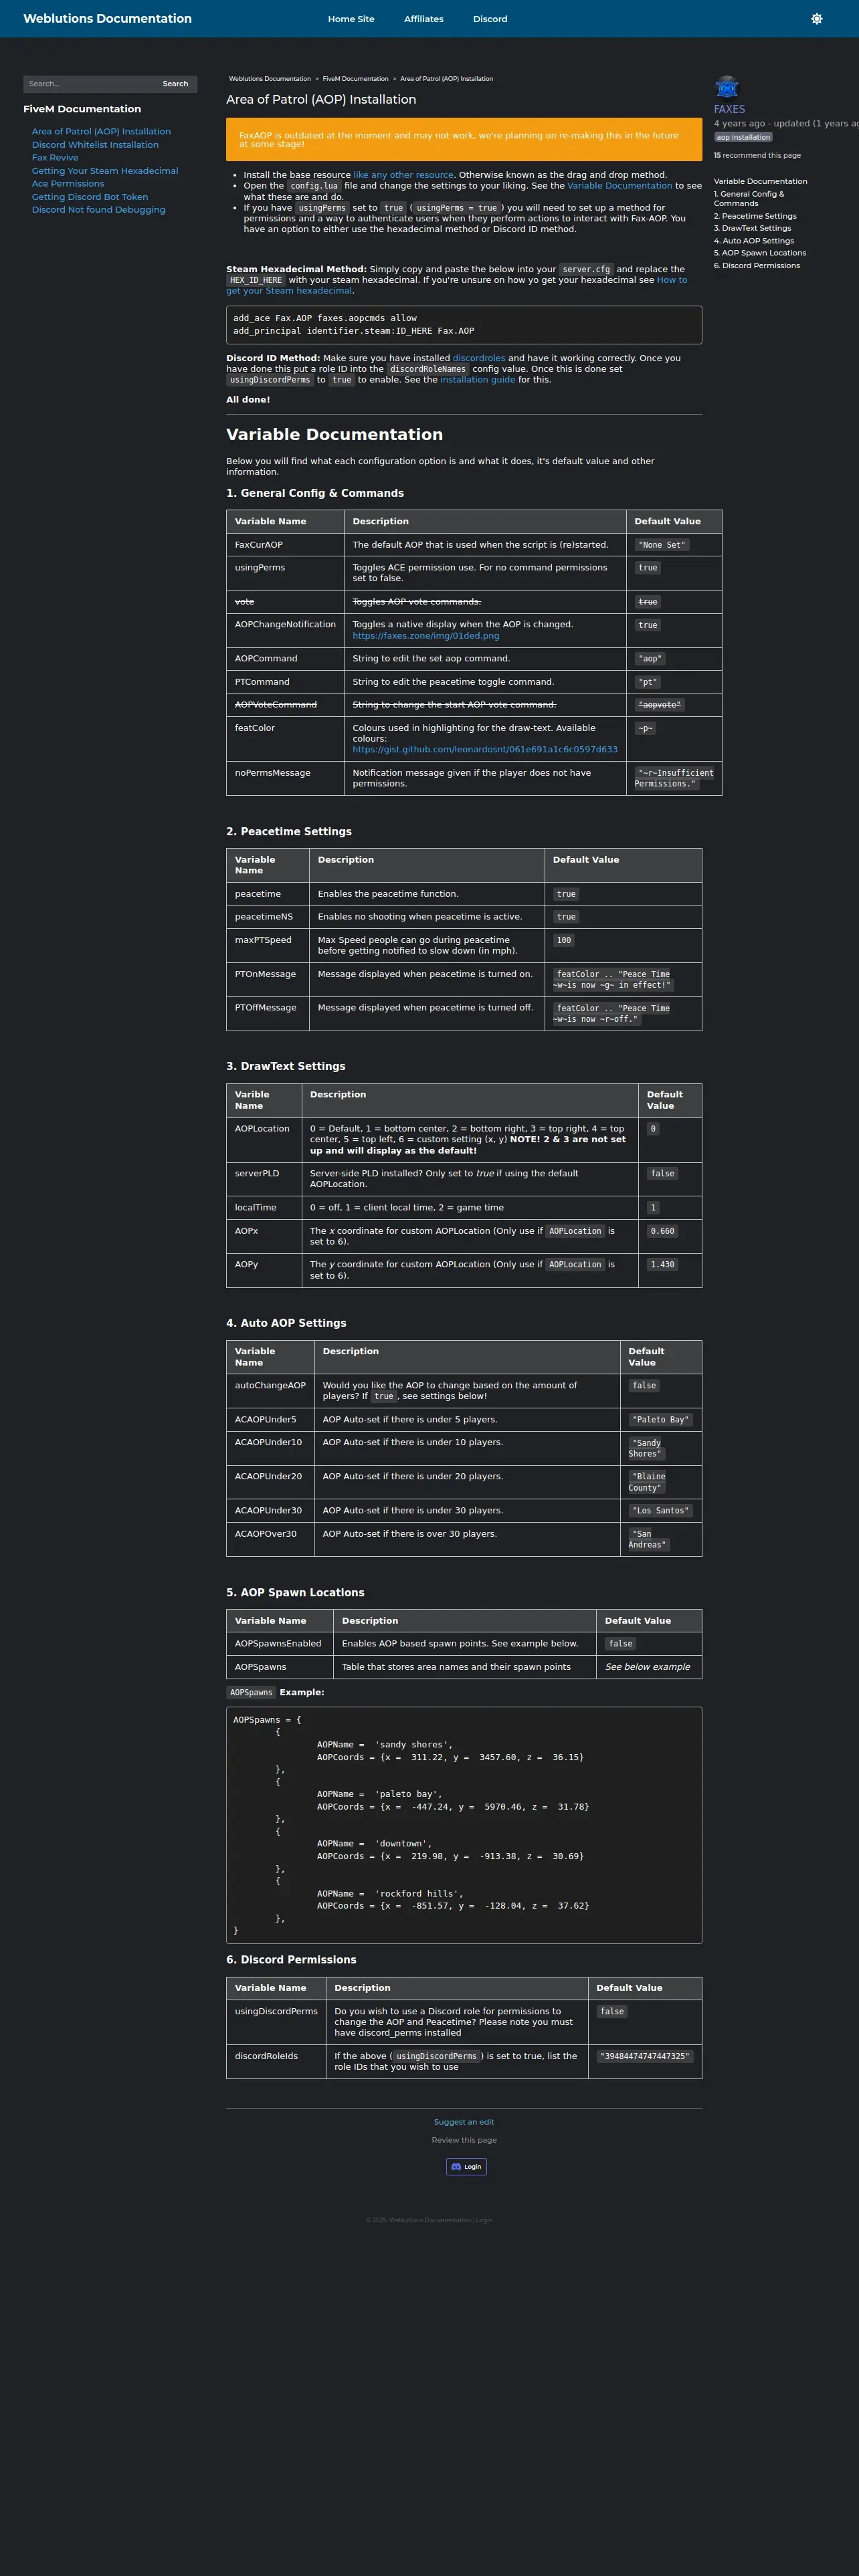Open the featColor gist.github.com colours link

click(485, 749)
